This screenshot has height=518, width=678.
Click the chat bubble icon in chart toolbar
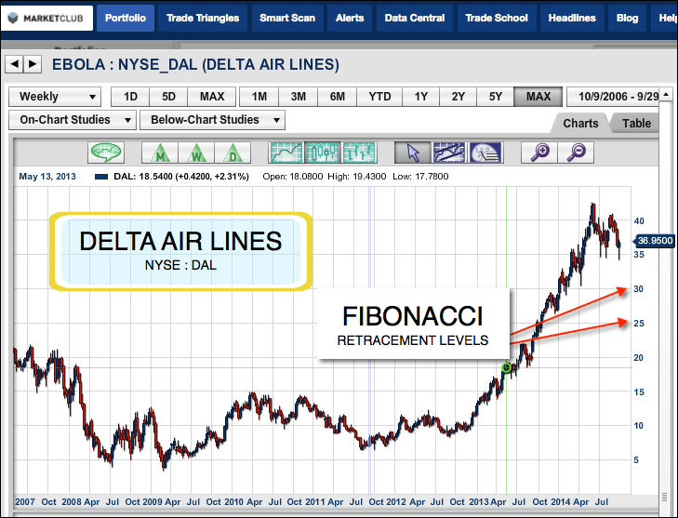click(x=106, y=153)
